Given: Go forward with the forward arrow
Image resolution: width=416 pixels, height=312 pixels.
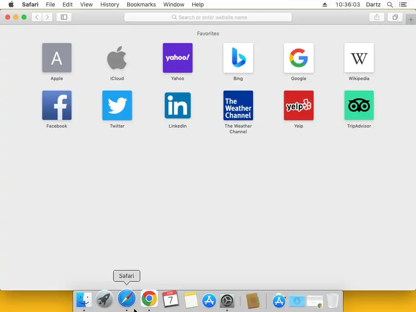Looking at the screenshot, I should click(47, 17).
